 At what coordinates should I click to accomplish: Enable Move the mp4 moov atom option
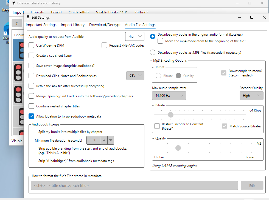pyautogui.click(x=160, y=41)
